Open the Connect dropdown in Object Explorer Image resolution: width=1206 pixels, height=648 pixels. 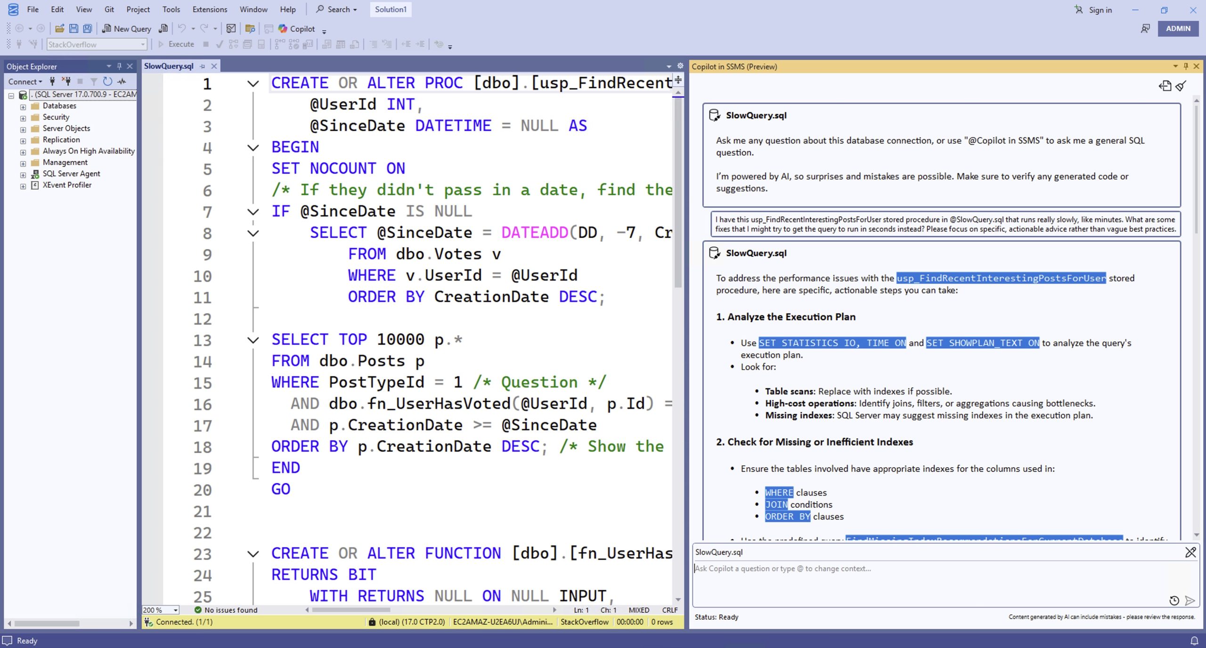25,81
